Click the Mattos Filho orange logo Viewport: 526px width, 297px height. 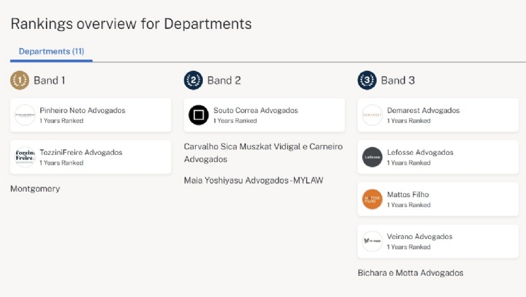pos(372,199)
